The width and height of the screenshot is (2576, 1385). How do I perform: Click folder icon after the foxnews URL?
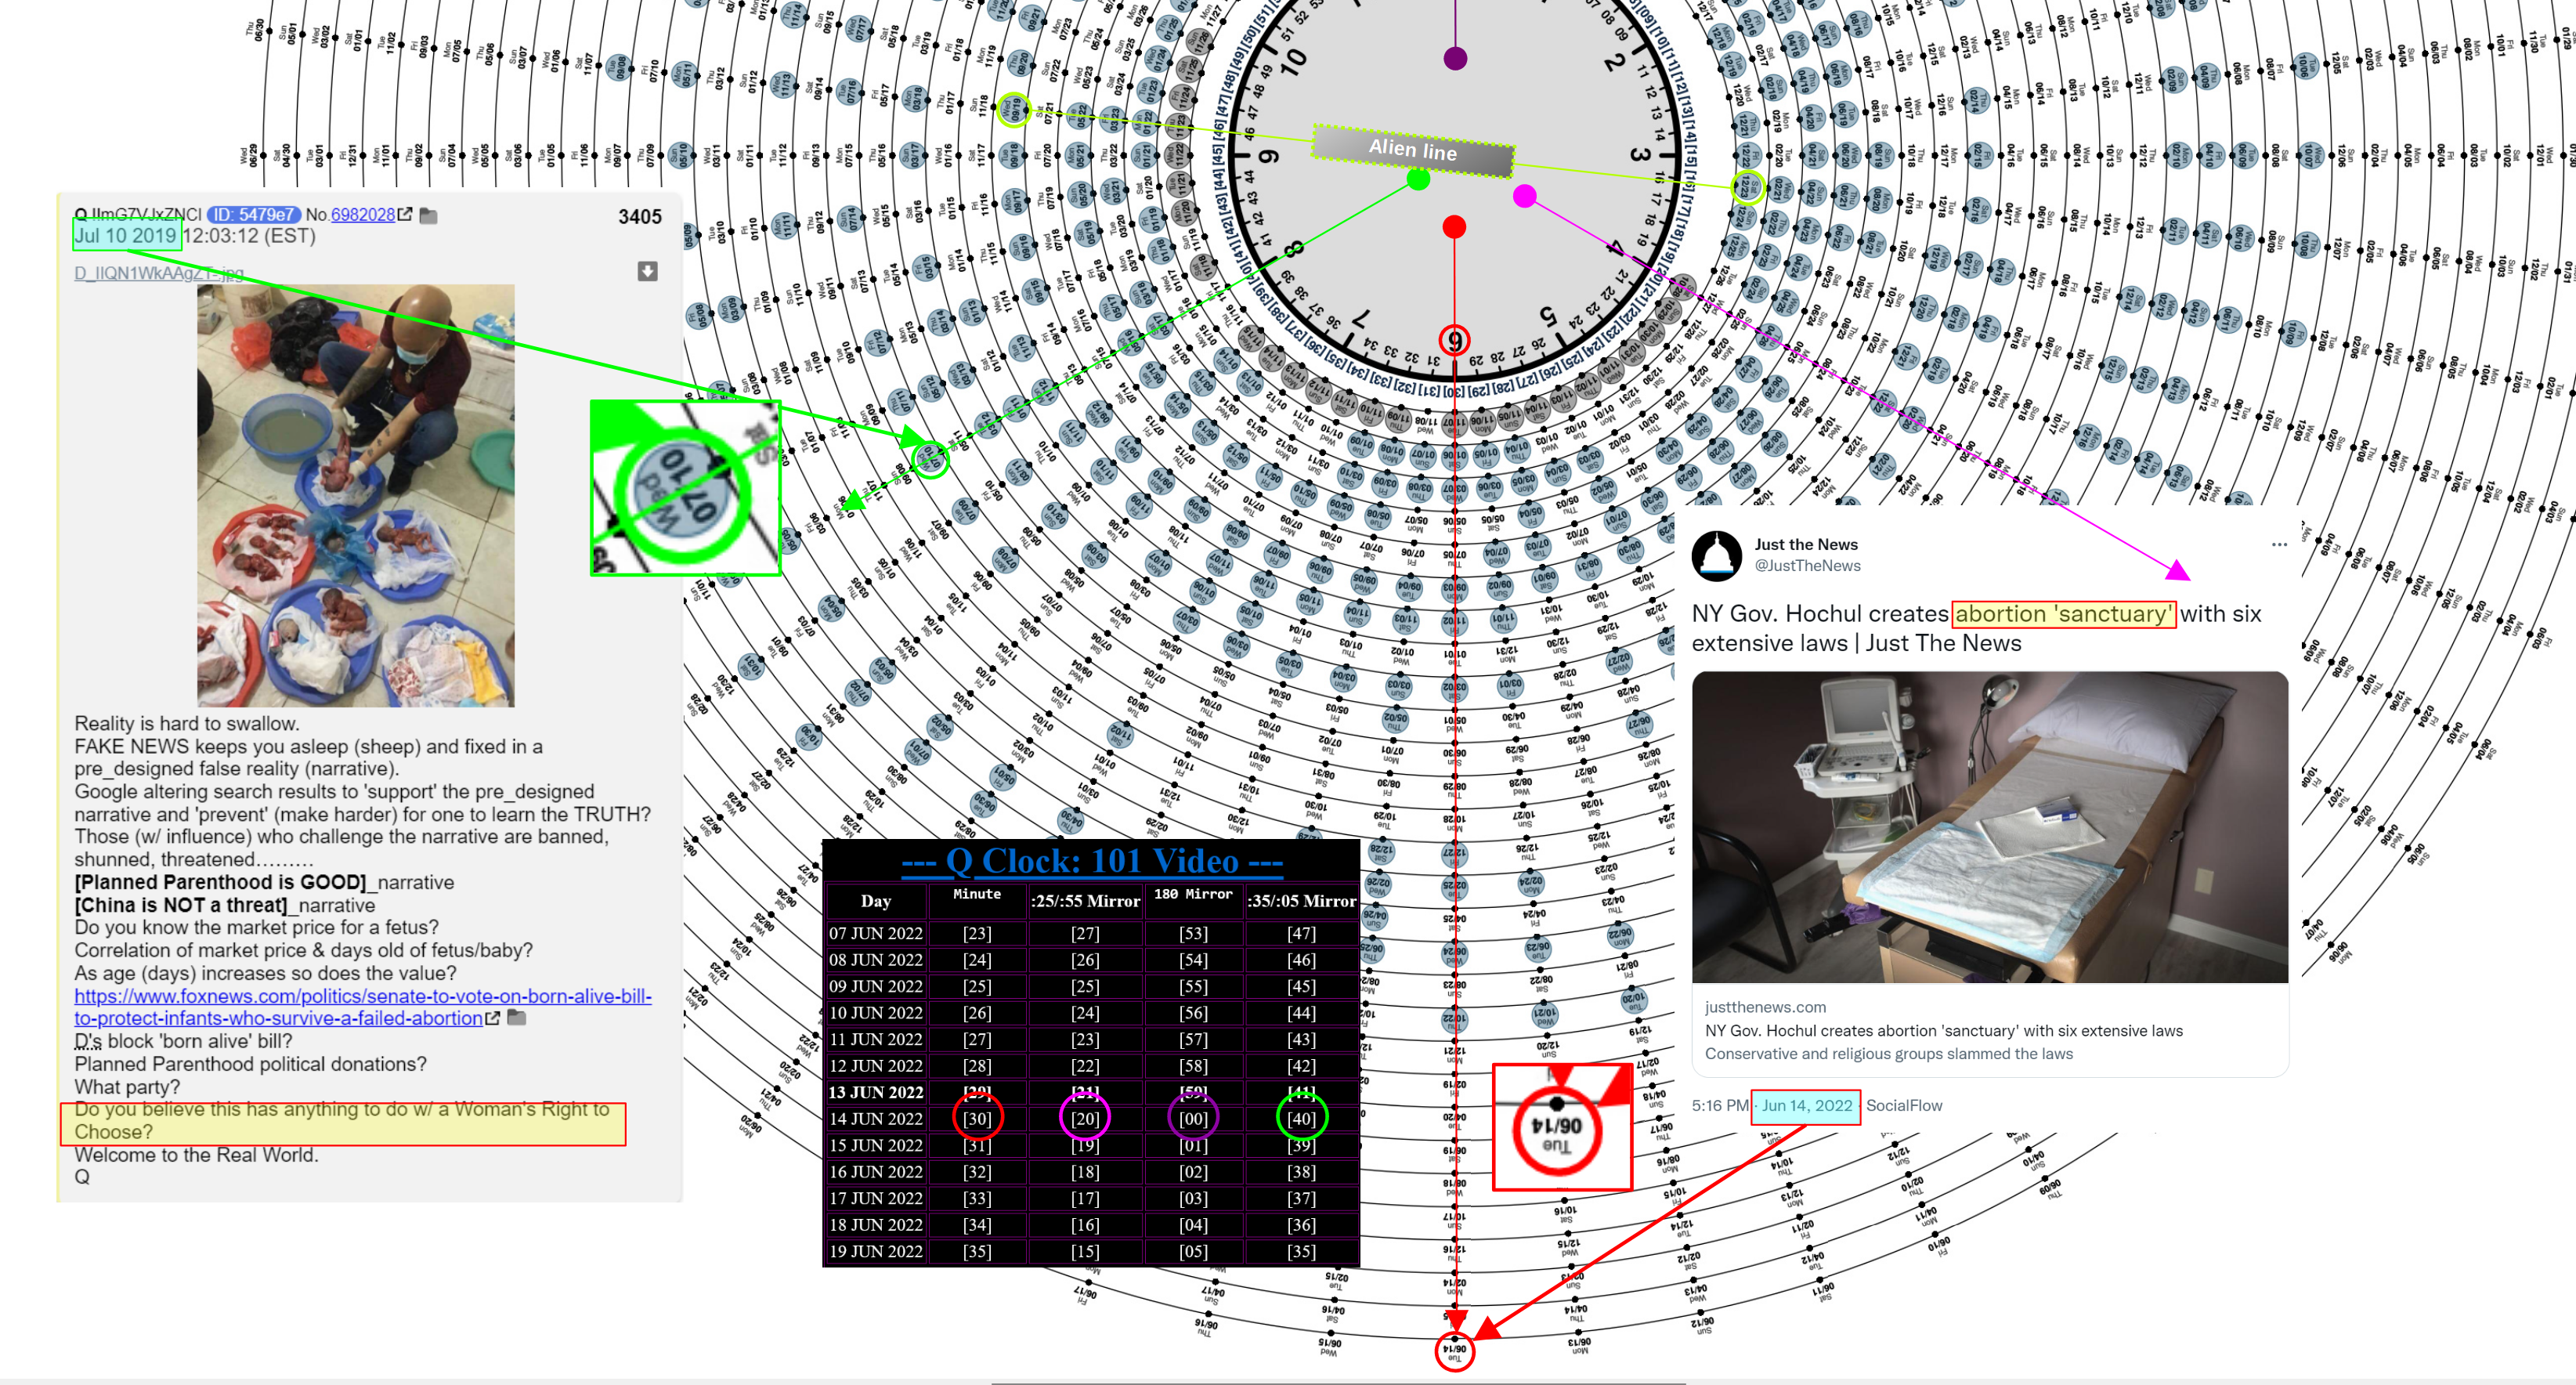517,1017
